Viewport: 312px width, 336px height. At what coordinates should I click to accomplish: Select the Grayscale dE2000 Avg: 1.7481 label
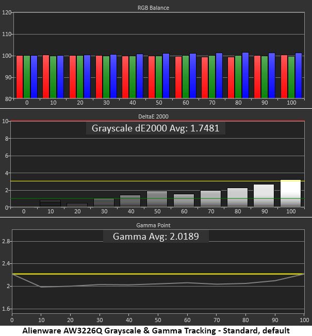click(155, 128)
